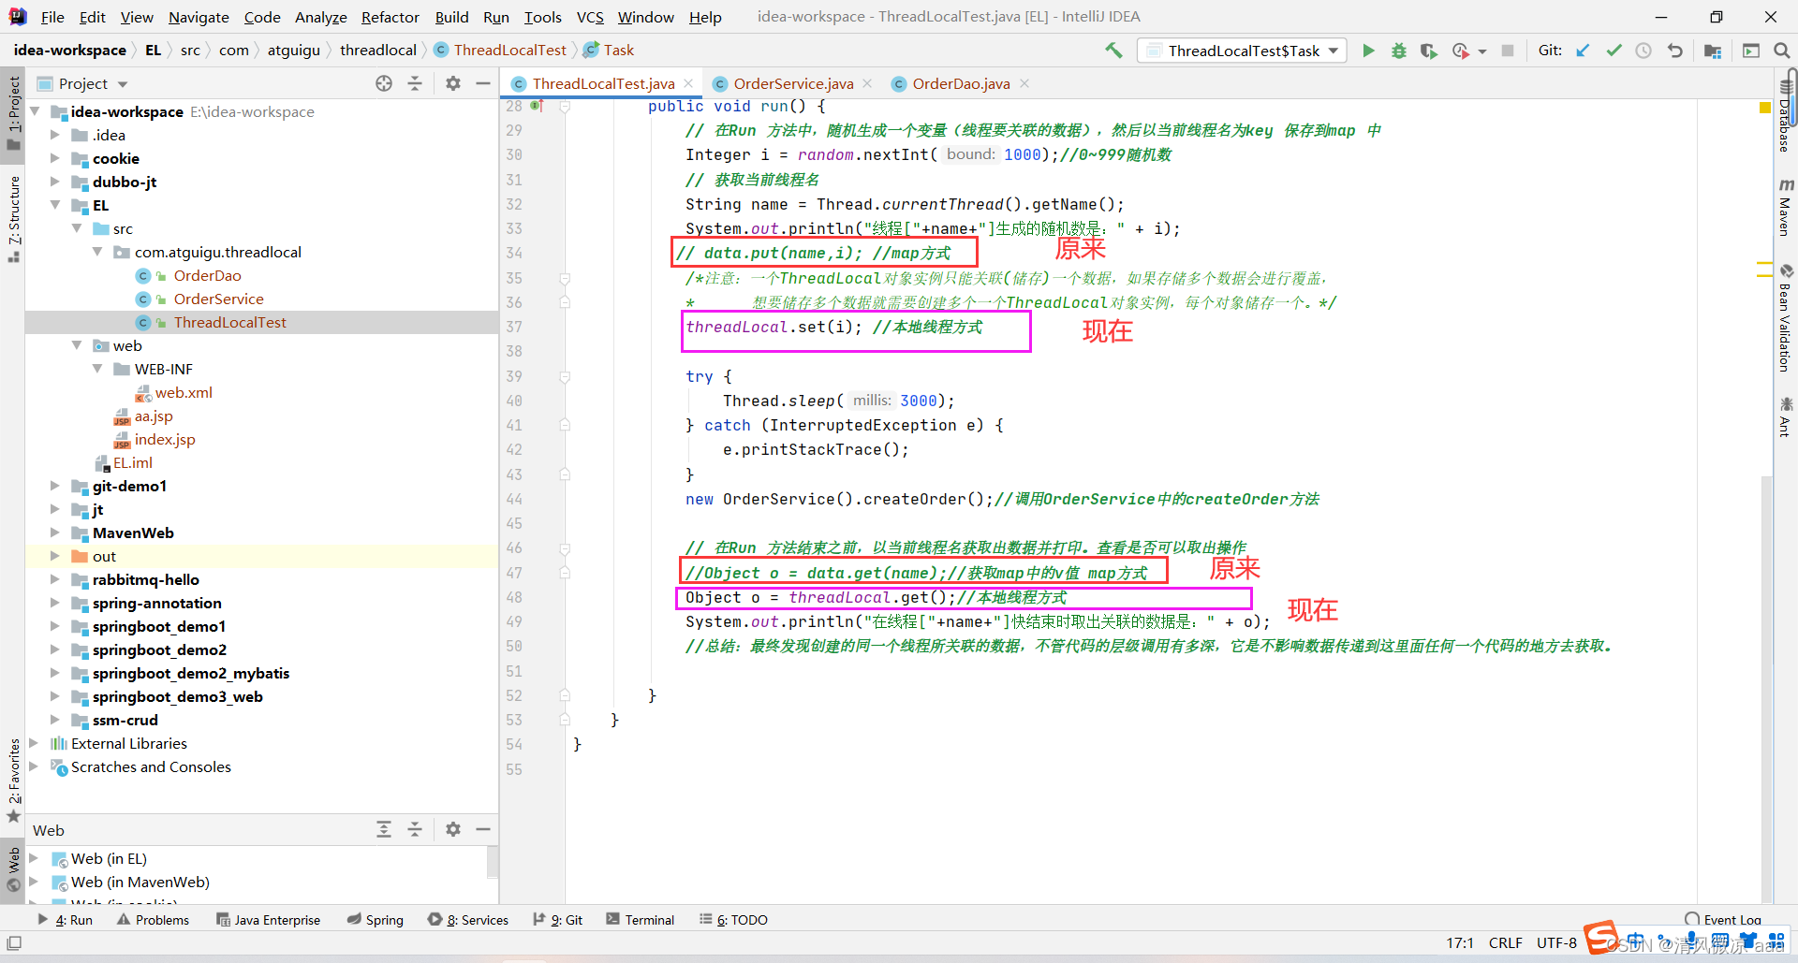
Task: Run with coverage icon in toolbar
Action: [x=1428, y=51]
